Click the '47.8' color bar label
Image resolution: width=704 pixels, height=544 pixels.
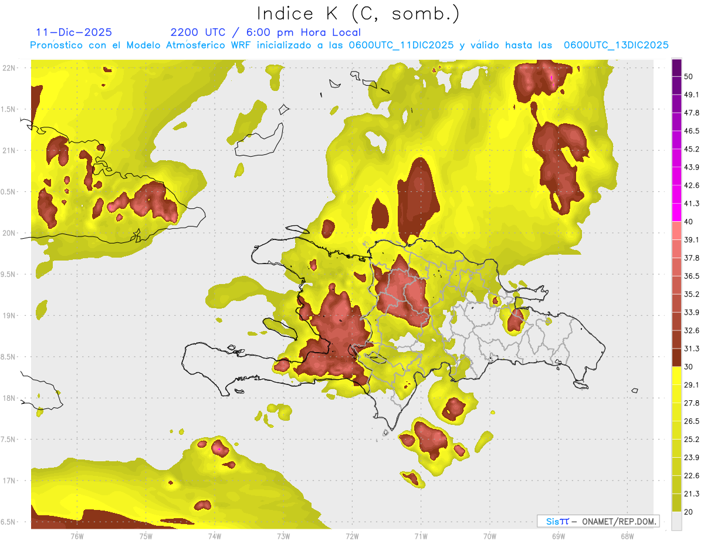tap(692, 113)
